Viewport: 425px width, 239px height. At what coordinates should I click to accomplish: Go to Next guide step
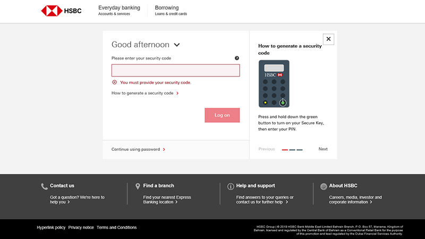point(323,149)
